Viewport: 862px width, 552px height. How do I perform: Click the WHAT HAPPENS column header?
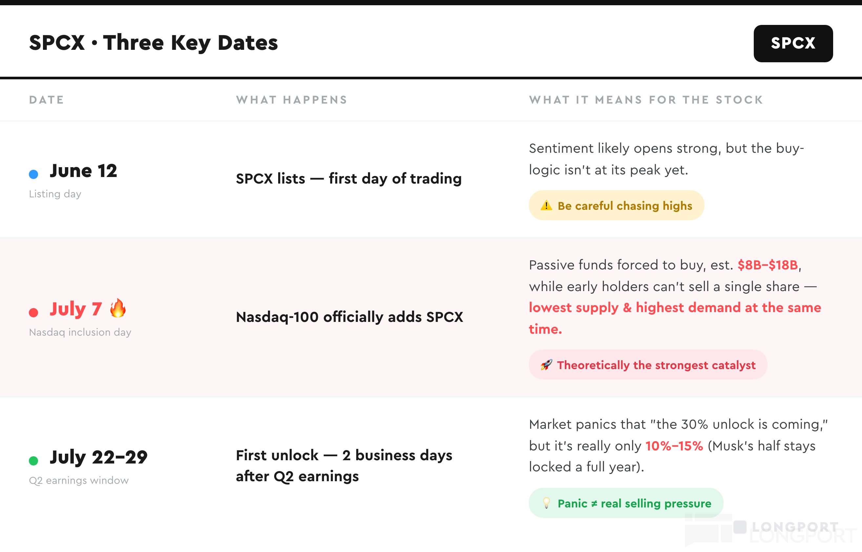coord(292,100)
